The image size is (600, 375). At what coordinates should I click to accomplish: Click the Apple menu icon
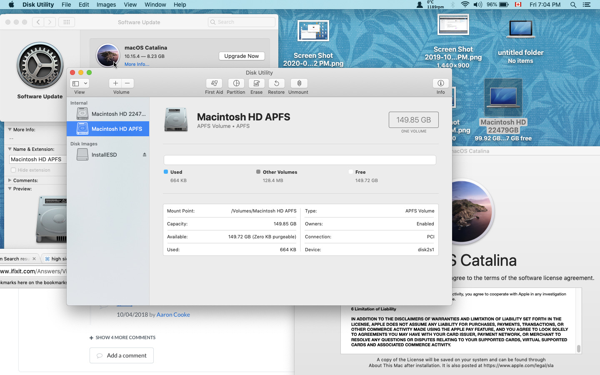point(11,5)
